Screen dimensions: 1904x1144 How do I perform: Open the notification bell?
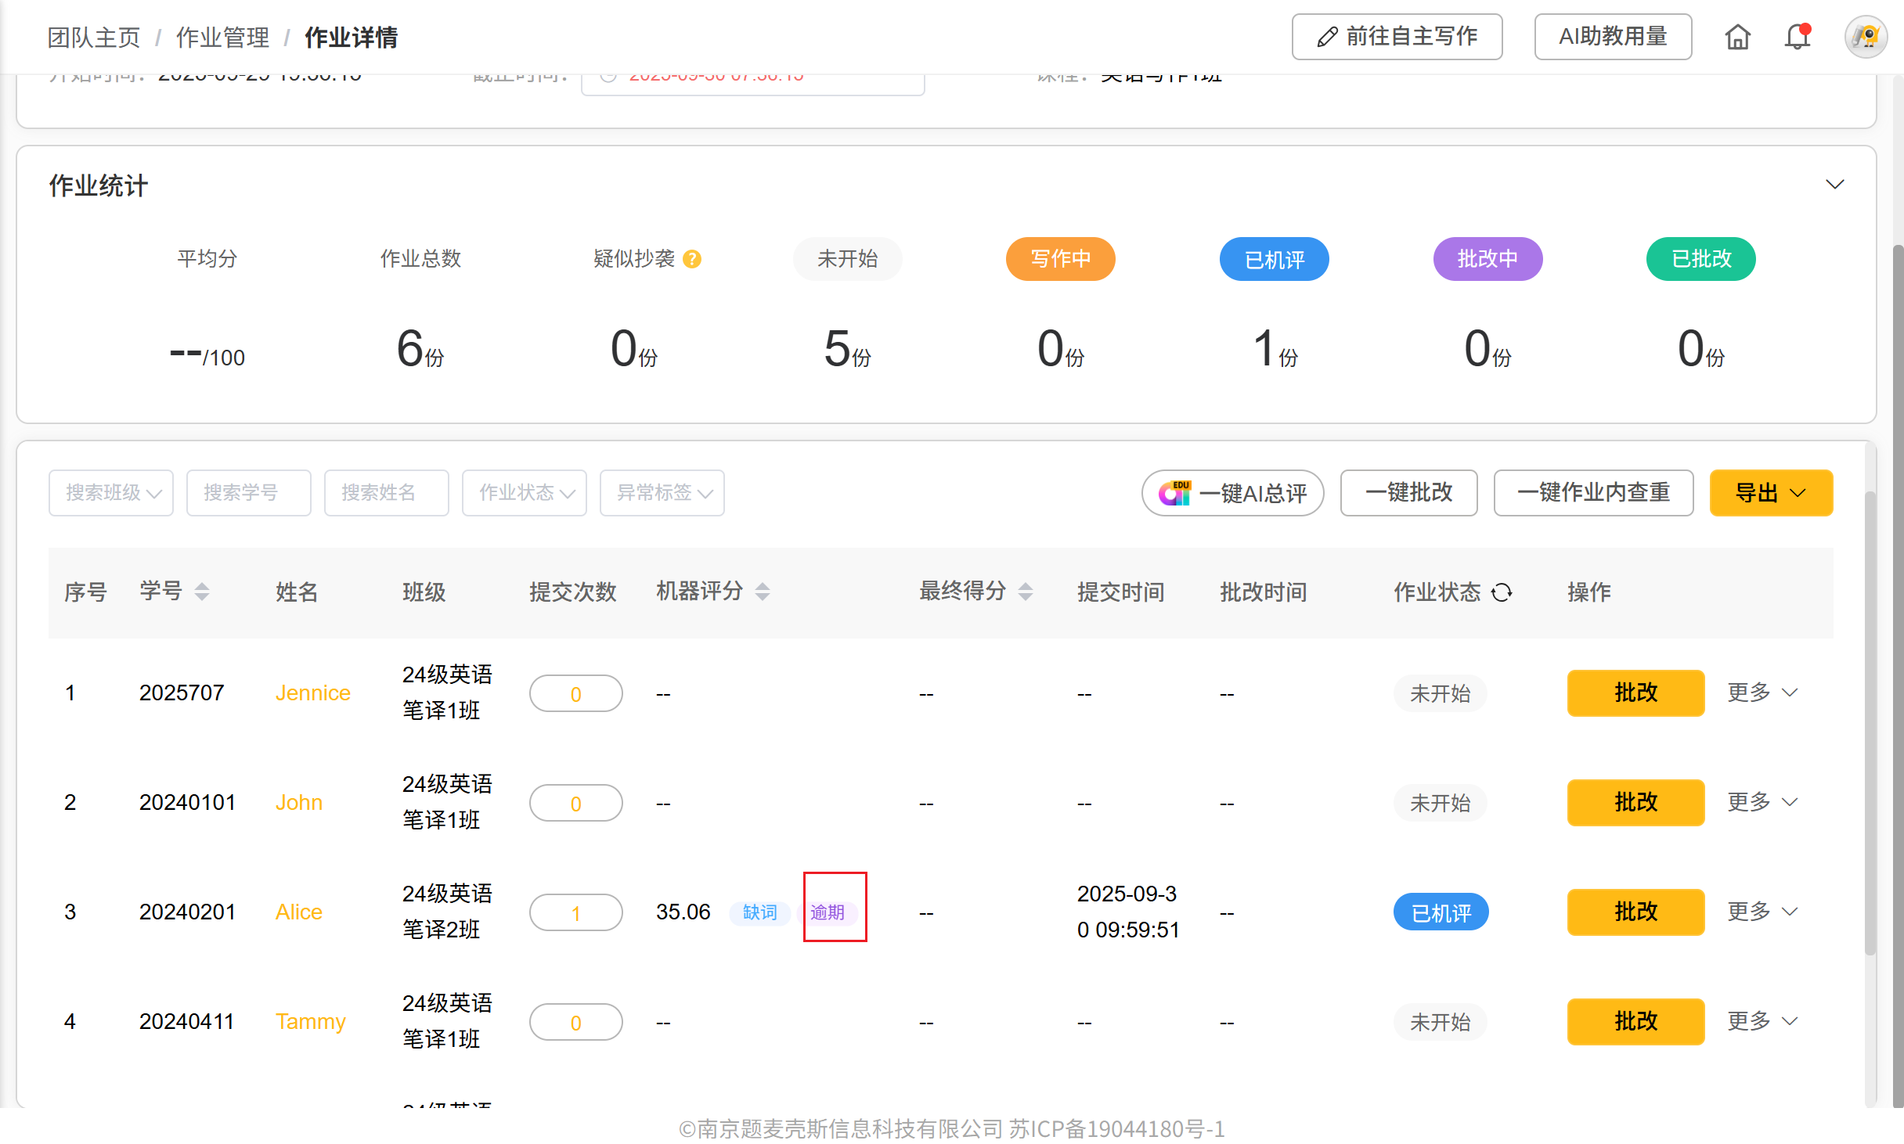1798,37
